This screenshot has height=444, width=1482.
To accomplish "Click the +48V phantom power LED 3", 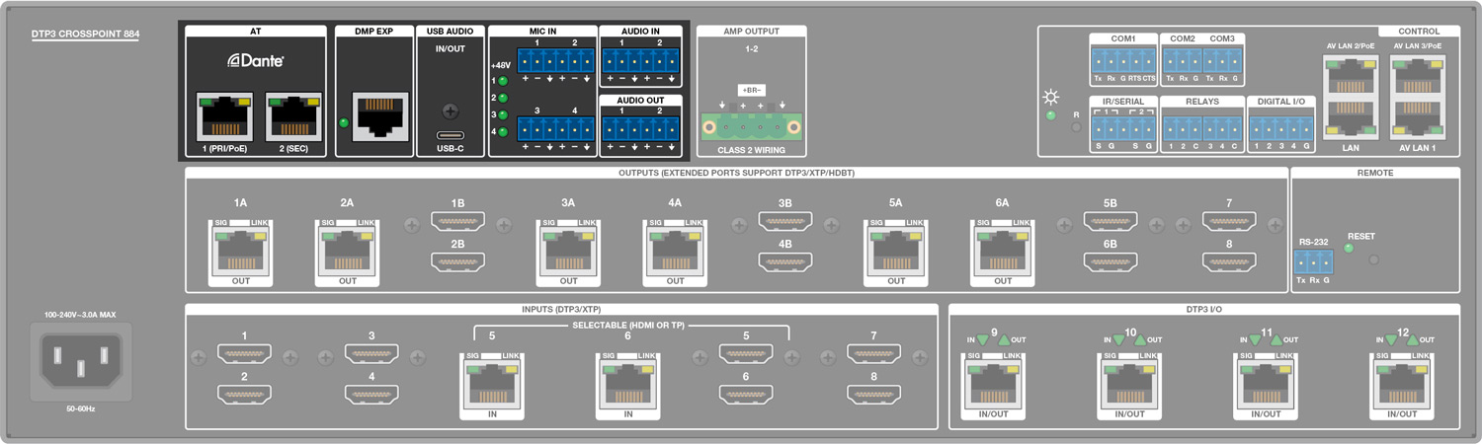I will click(503, 114).
